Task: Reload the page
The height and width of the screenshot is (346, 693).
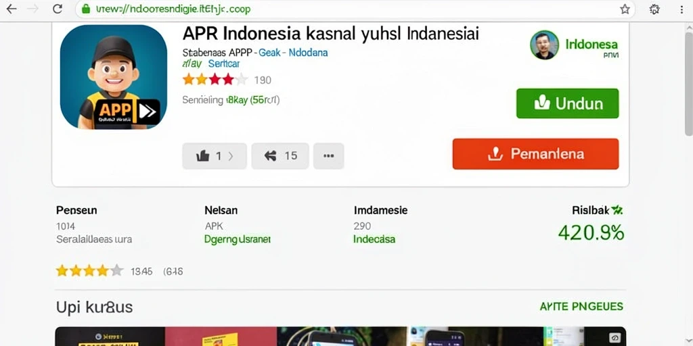Action: [58, 9]
